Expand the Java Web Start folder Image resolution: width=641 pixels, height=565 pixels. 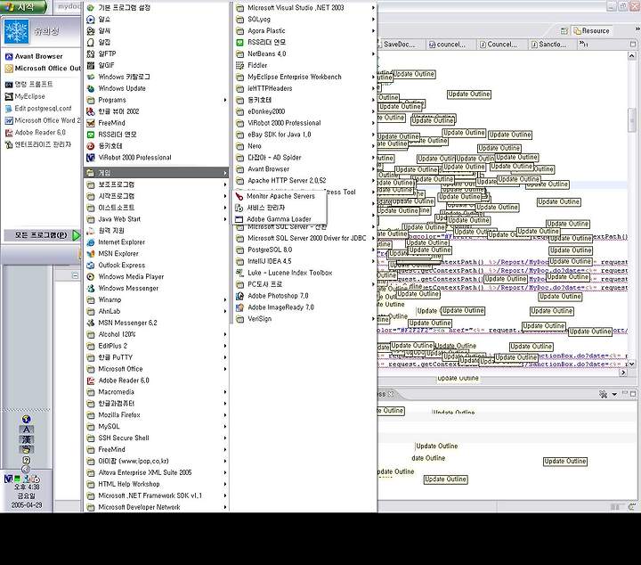[155, 219]
